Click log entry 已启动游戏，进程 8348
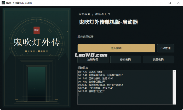The width and height of the screenshot is (183, 110). 101,88
